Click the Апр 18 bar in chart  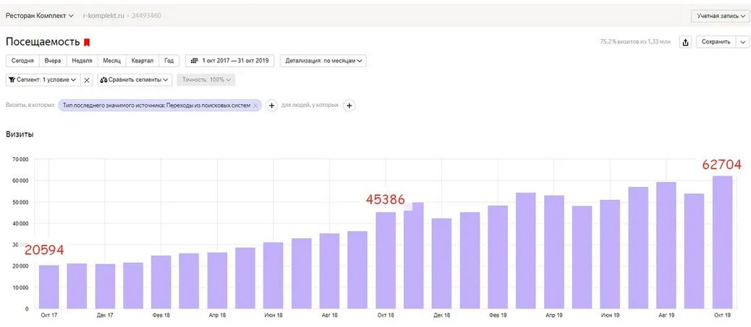(x=217, y=281)
